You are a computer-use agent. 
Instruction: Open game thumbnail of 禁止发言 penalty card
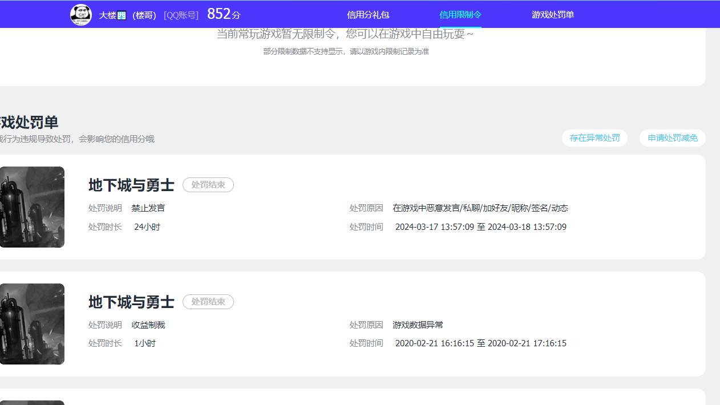[x=32, y=207]
